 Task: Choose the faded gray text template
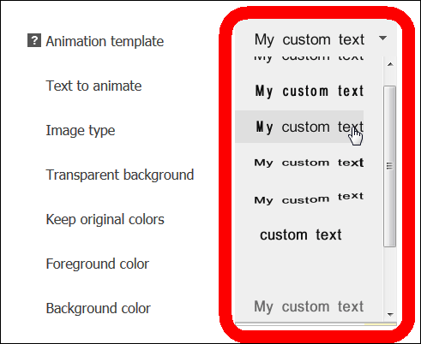point(309,307)
